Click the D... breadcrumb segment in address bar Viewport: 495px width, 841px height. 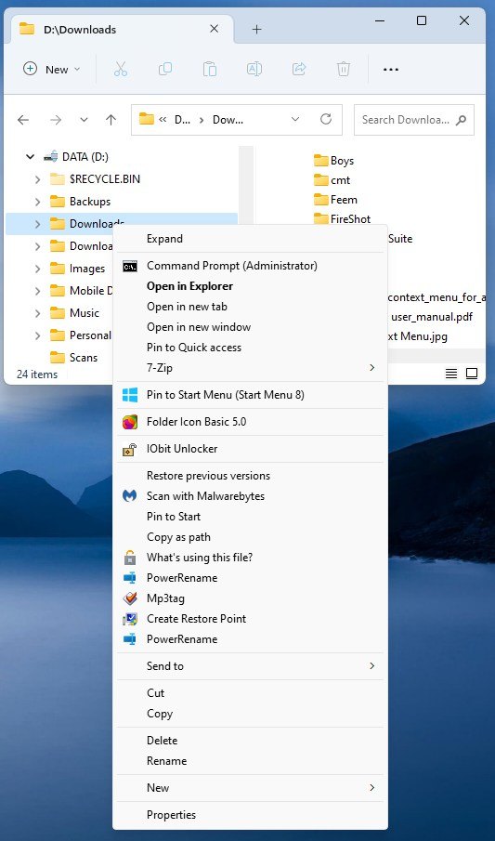point(182,120)
